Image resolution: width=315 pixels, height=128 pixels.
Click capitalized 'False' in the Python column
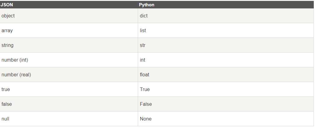[146, 104]
